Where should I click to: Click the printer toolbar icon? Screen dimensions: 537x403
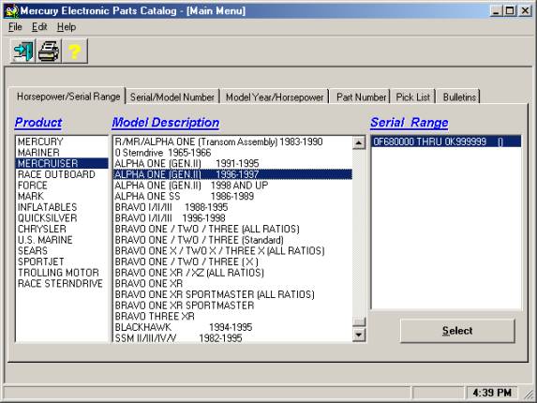49,52
